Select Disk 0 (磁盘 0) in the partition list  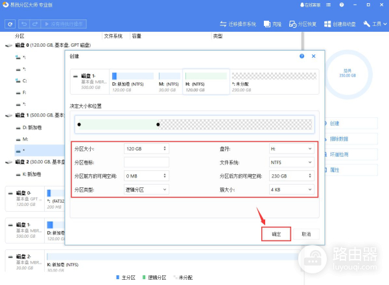pos(53,45)
